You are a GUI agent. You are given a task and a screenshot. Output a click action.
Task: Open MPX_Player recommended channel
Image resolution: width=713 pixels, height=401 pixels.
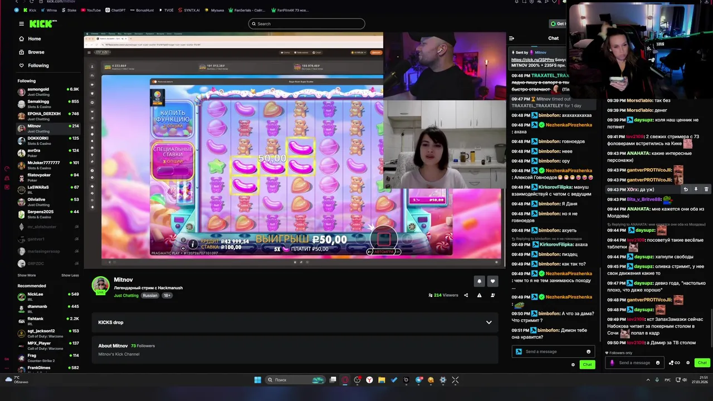click(48, 345)
